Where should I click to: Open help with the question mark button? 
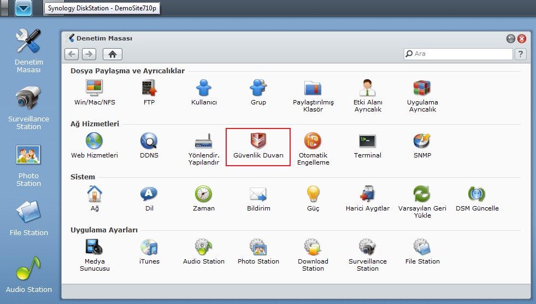pos(520,54)
